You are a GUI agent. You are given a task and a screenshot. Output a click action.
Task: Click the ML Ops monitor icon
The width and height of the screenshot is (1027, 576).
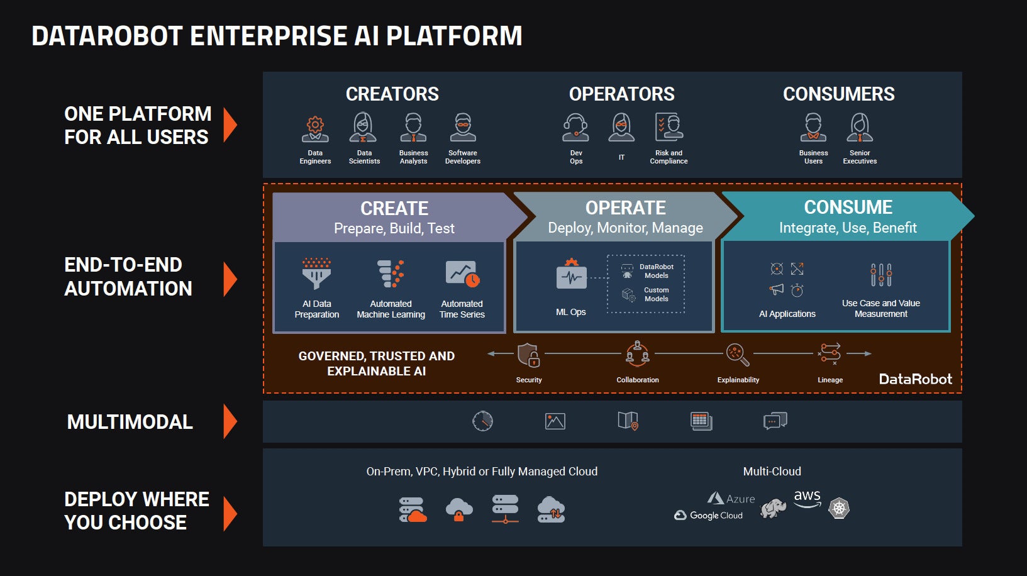click(x=571, y=274)
